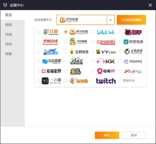Select the 妖气山 radio button
Image resolution: width=156 pixels, height=144 pixels.
[120, 71]
